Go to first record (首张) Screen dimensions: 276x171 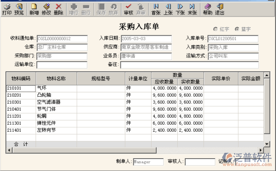point(156,9)
